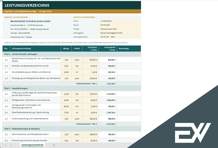Click the Leistungsbeschreibung column header
218x148 pixels.
click(x=35, y=49)
